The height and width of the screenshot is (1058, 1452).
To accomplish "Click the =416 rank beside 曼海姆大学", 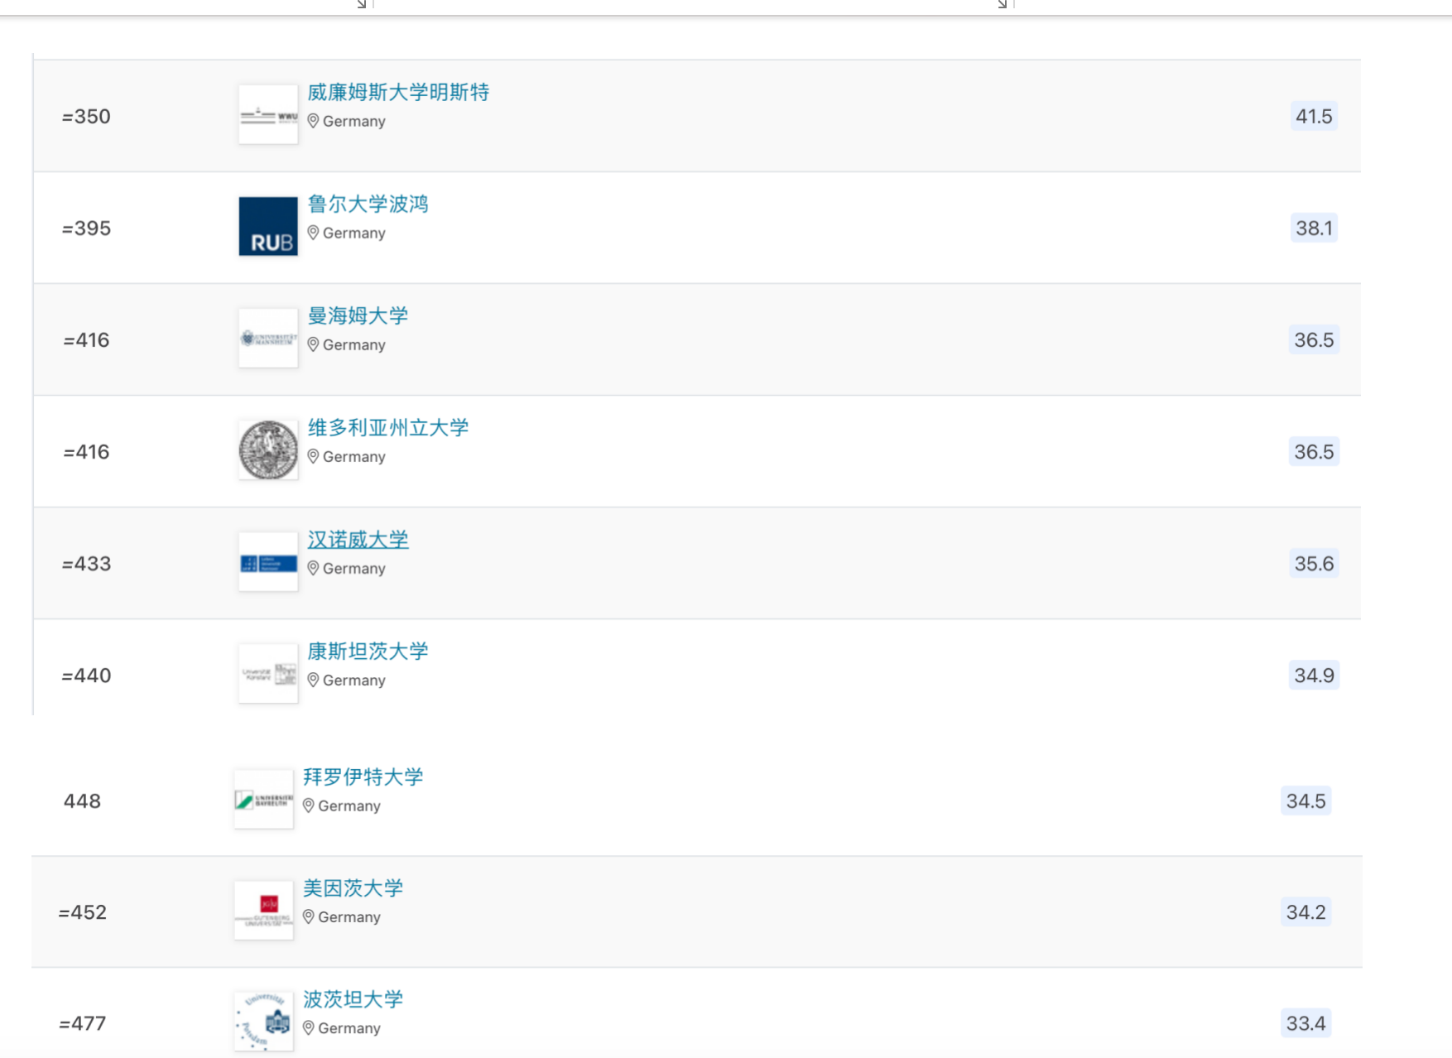I will point(86,339).
